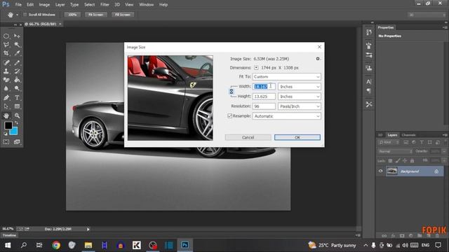449x252 pixels.
Task: Open the Clone Source panel icon
Action: pos(369,69)
